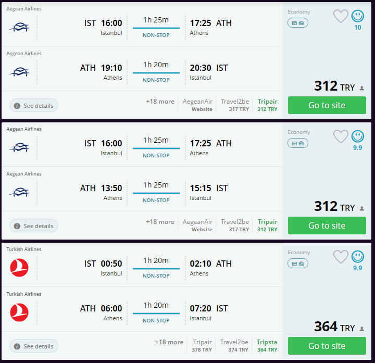
Task: Click Turkish Airlines logo on ATH 06:00 flight
Action: tap(19, 312)
